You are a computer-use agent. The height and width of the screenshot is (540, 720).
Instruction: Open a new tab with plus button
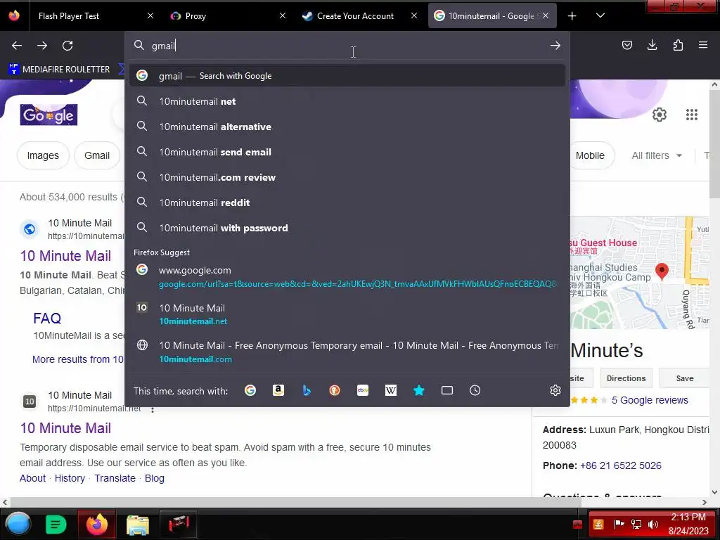pos(572,16)
